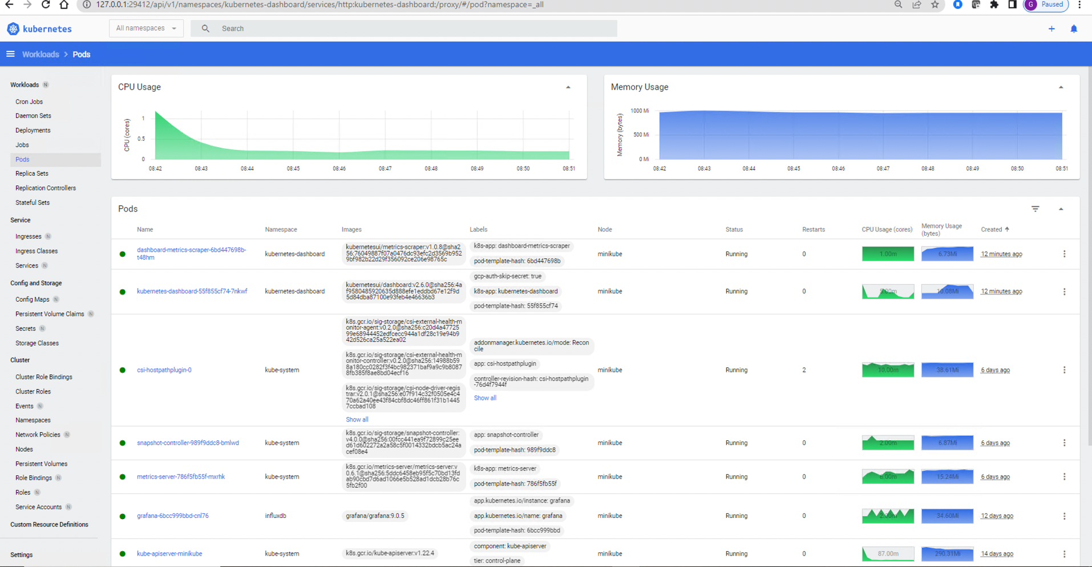The image size is (1092, 567).
Task: Open grafana-6bcc999bbd-cnl76 pod link
Action: (173, 516)
